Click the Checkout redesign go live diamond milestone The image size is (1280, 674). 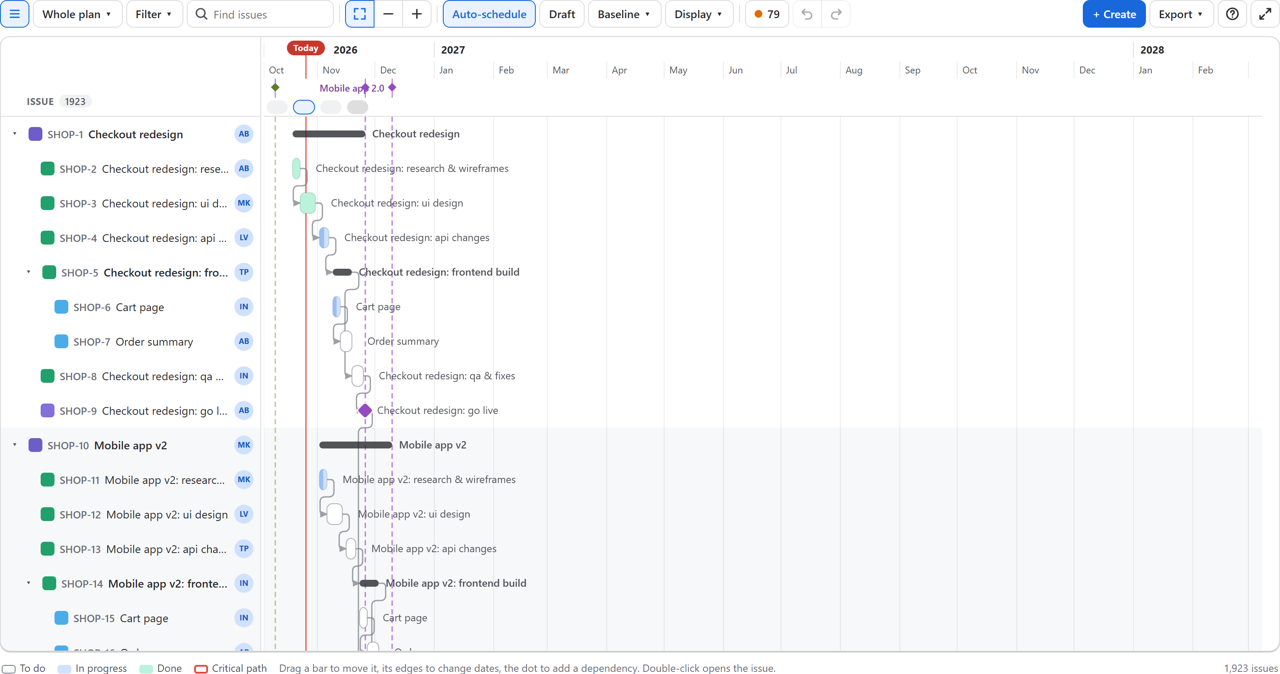365,410
